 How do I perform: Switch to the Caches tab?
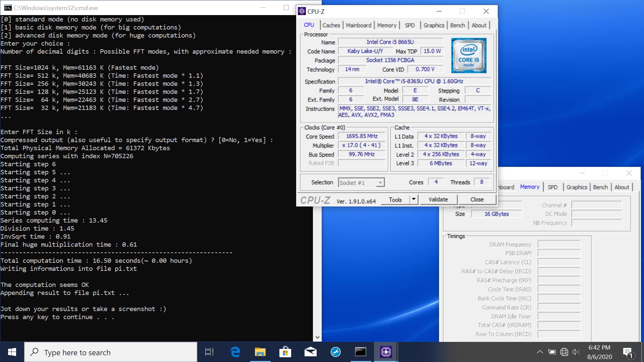(x=331, y=25)
